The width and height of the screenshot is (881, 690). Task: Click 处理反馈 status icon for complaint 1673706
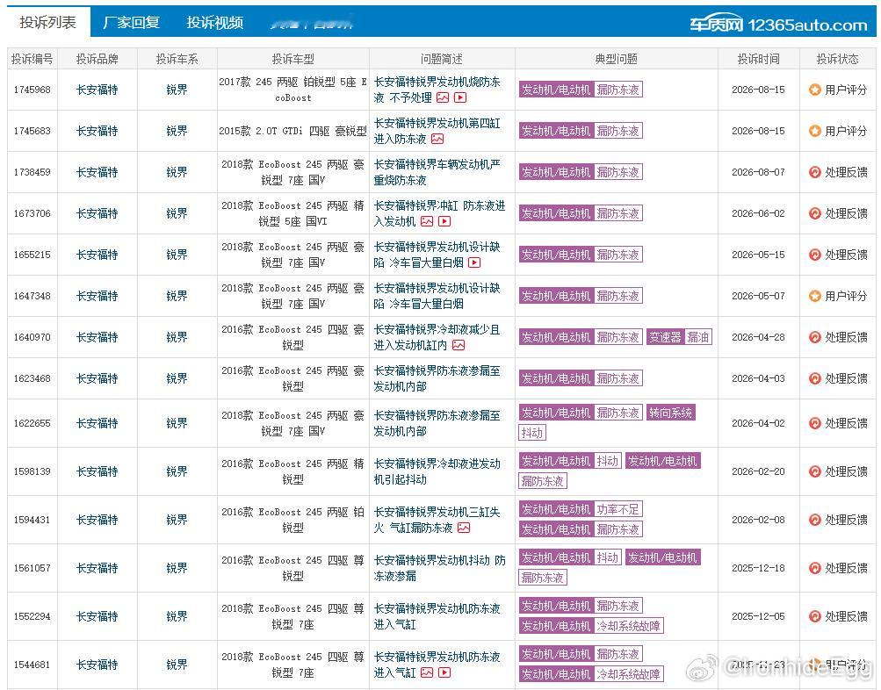pos(815,213)
